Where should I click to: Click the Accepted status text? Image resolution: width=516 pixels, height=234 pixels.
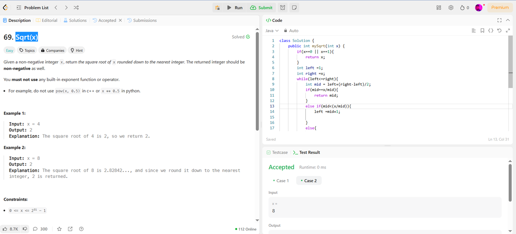[x=281, y=167]
